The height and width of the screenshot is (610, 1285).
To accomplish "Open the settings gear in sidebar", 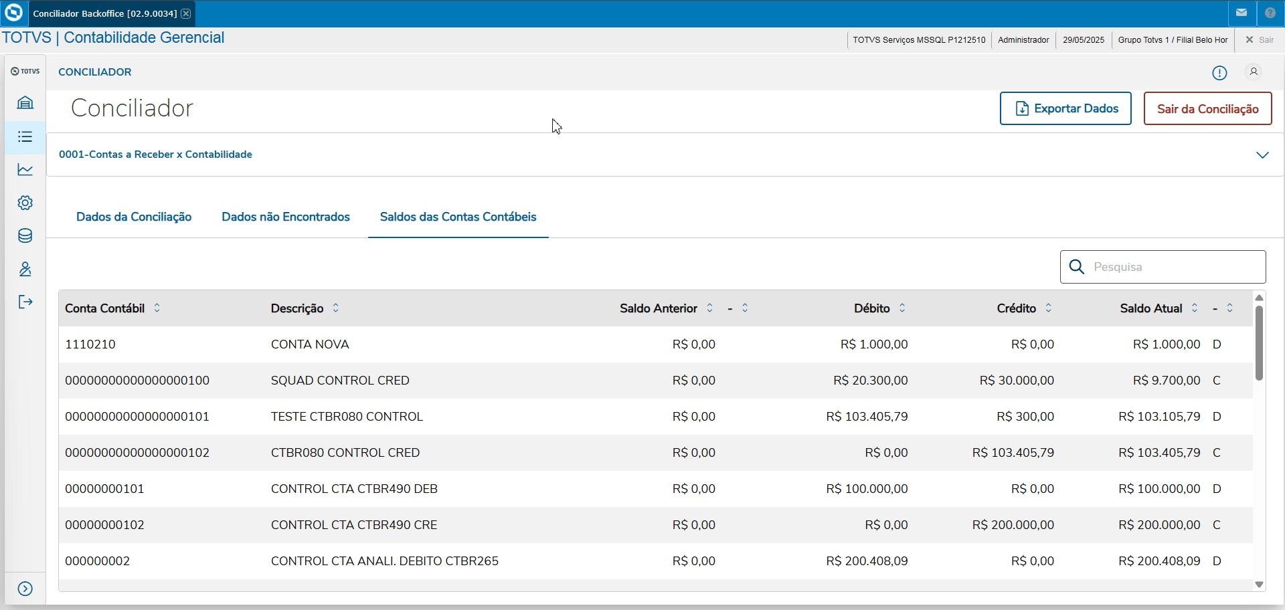I will click(25, 203).
